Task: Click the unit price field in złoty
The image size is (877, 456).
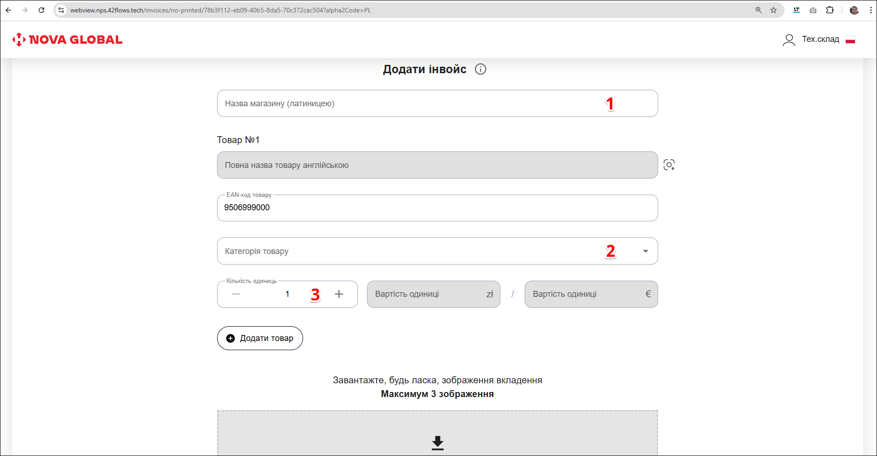Action: point(428,294)
